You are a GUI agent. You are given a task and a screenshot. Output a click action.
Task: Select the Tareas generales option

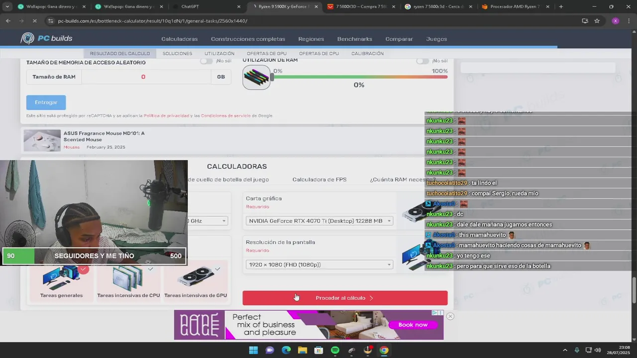click(x=61, y=282)
